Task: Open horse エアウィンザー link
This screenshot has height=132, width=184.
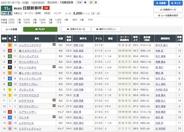Action: (28, 112)
